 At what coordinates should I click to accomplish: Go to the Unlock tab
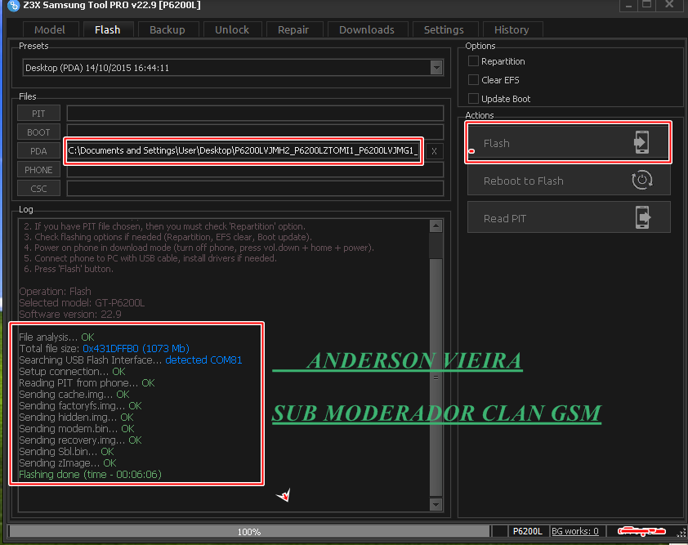(x=232, y=30)
